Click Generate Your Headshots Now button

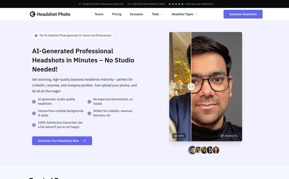(62, 141)
